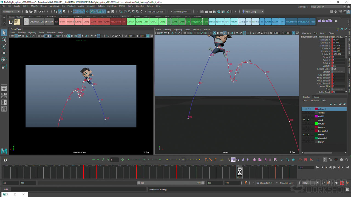Switch to the Anim layers tab
351x197 pixels.
(x=316, y=97)
